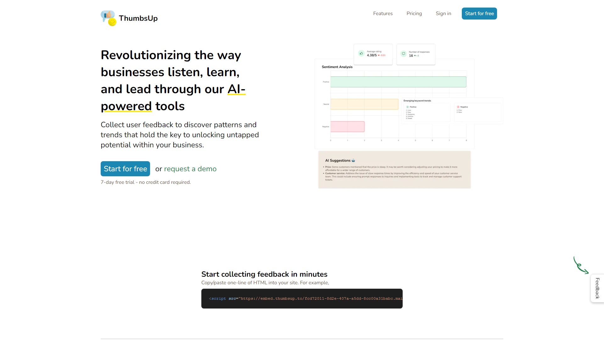The height and width of the screenshot is (340, 604).
Task: Click the request a demo link
Action: pyautogui.click(x=190, y=169)
